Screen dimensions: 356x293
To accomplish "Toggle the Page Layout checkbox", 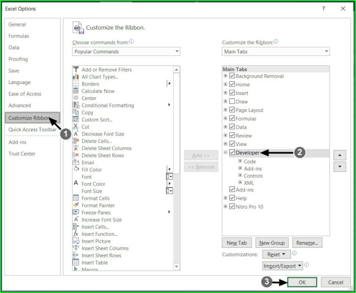I will click(x=232, y=110).
